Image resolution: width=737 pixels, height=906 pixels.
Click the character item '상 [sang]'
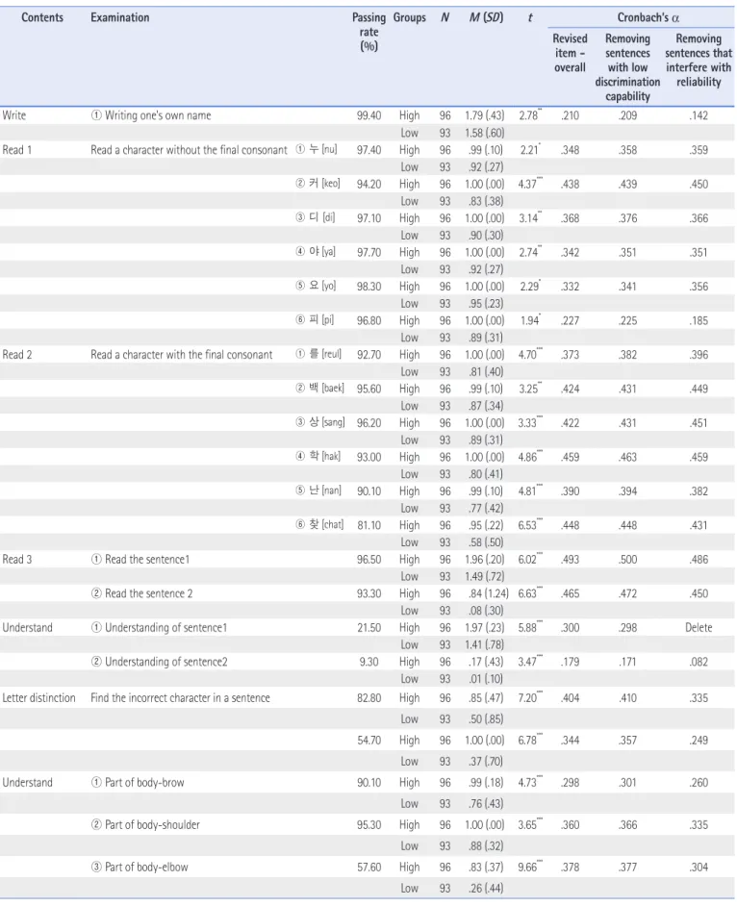pos(320,422)
